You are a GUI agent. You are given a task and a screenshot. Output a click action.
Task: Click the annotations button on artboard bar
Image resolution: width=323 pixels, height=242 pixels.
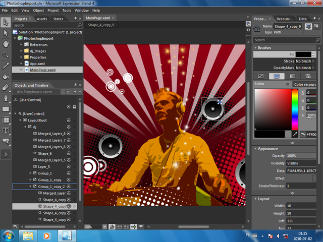(141, 226)
